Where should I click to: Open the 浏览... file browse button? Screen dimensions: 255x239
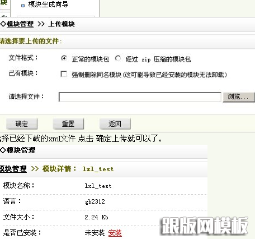tap(239, 97)
